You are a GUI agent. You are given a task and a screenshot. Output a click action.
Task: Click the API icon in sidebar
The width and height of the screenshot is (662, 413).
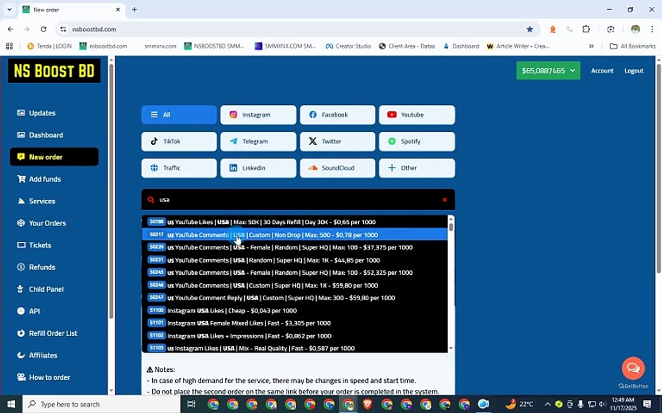[x=21, y=311]
